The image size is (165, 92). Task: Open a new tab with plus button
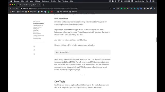[43, 5]
